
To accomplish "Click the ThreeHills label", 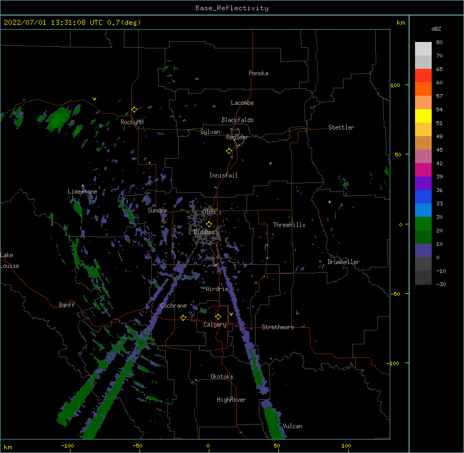I will (x=289, y=225).
